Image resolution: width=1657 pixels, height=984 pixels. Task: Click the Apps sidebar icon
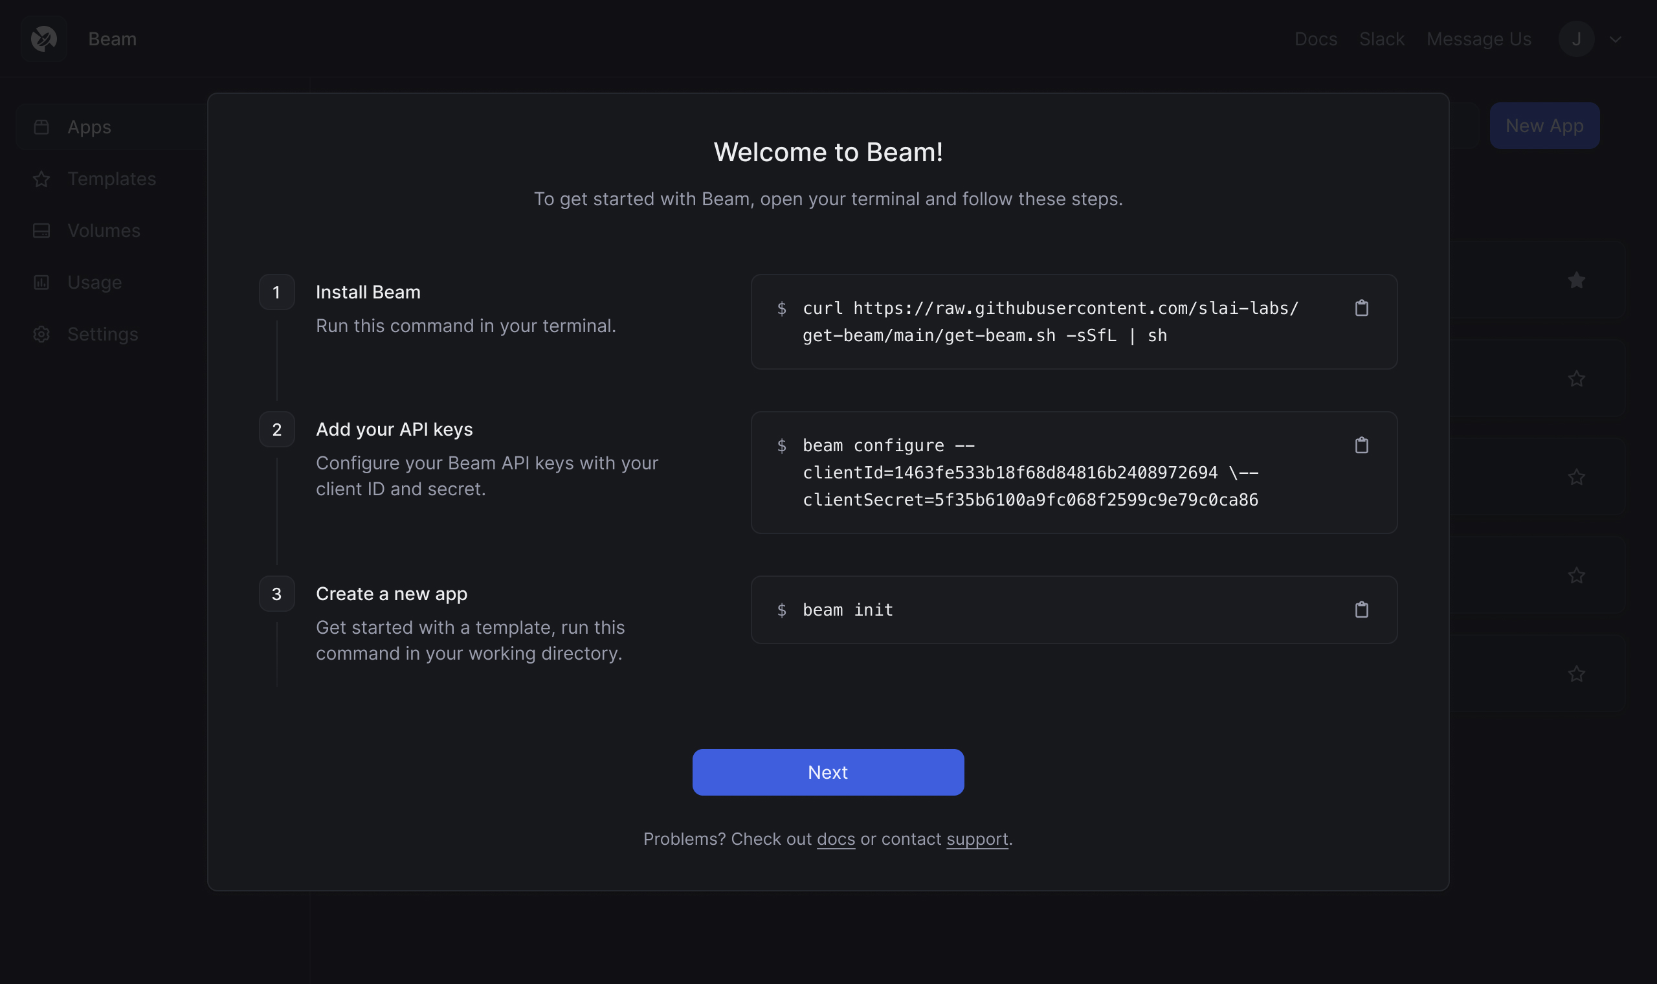click(x=41, y=126)
